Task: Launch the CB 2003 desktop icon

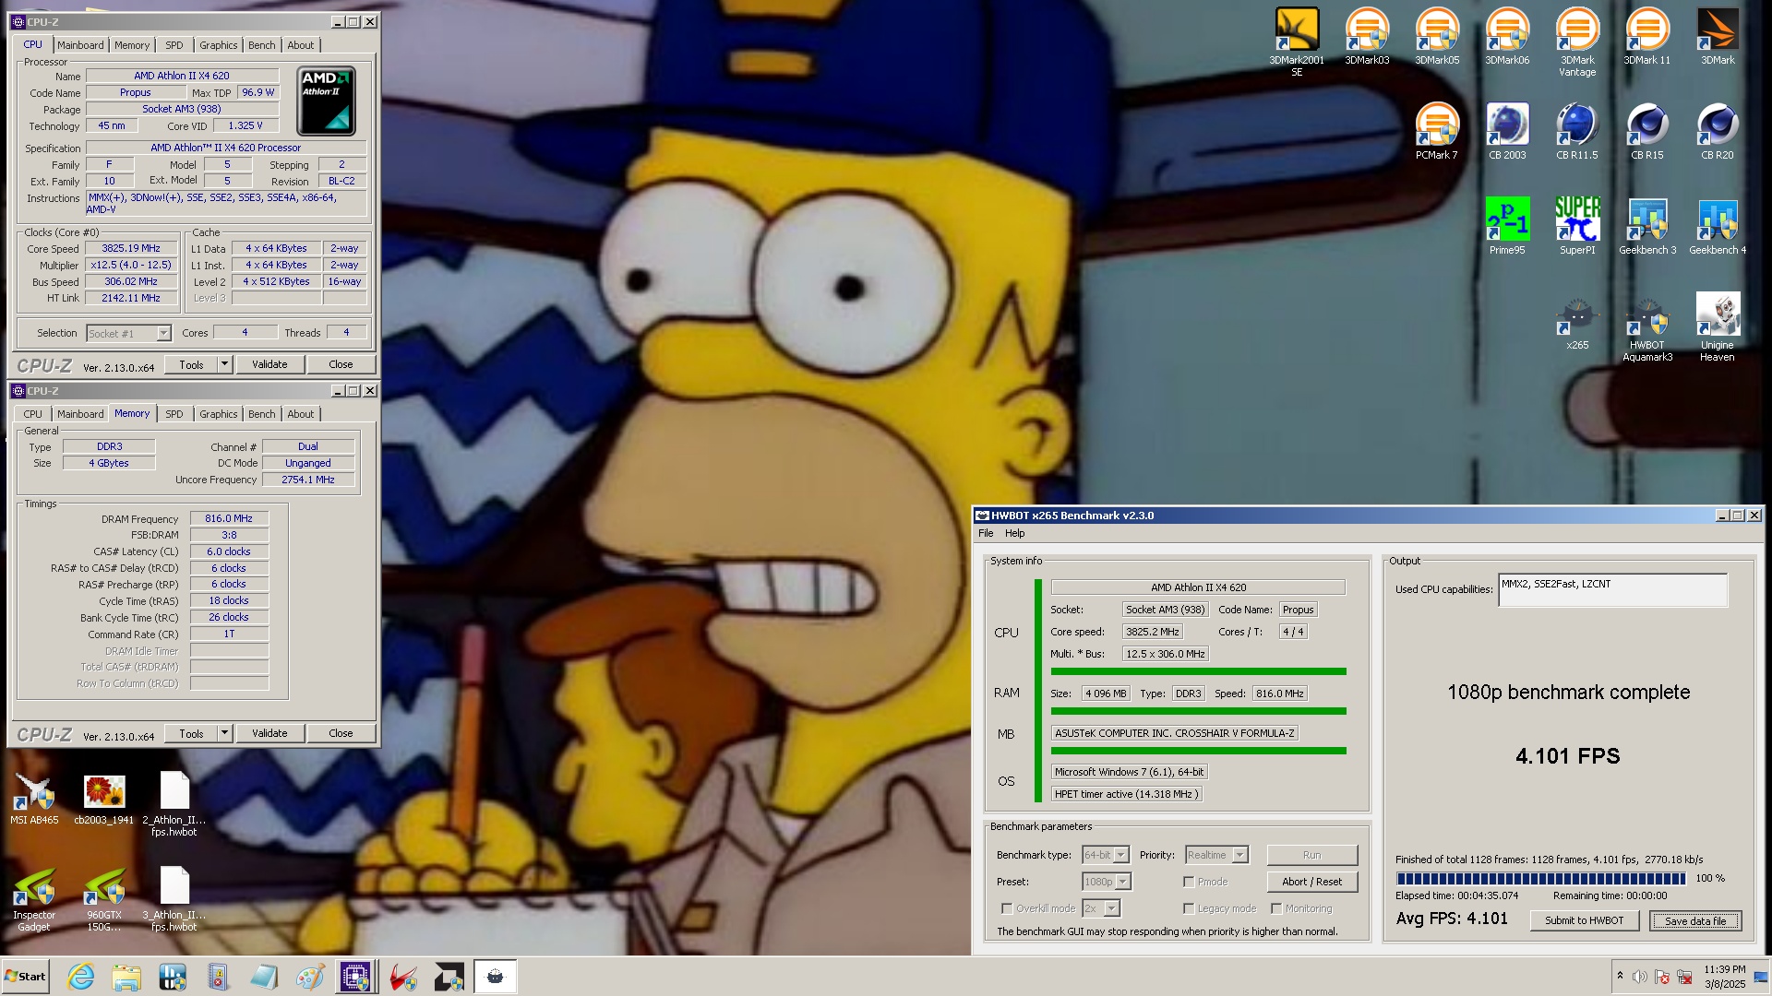Action: (1507, 132)
